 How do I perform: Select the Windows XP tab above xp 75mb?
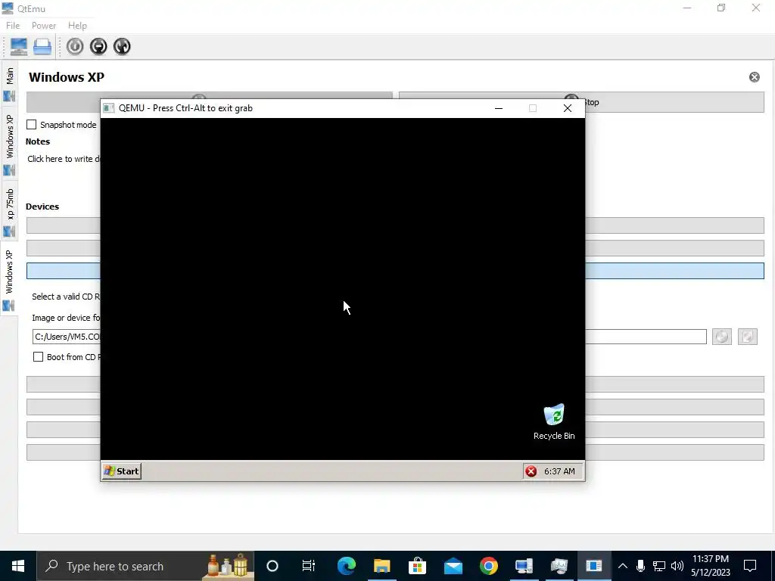tap(9, 144)
